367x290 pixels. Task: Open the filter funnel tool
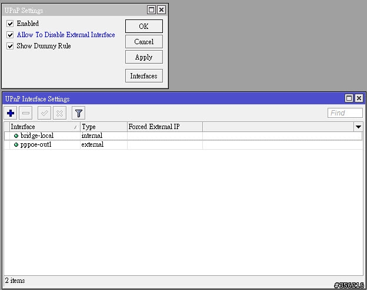click(x=78, y=113)
